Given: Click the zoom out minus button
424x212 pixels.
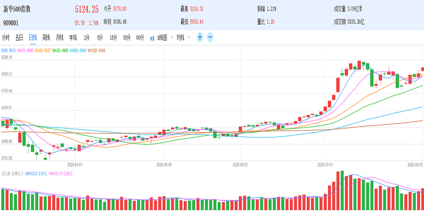Looking at the screenshot, I should [x=210, y=37].
